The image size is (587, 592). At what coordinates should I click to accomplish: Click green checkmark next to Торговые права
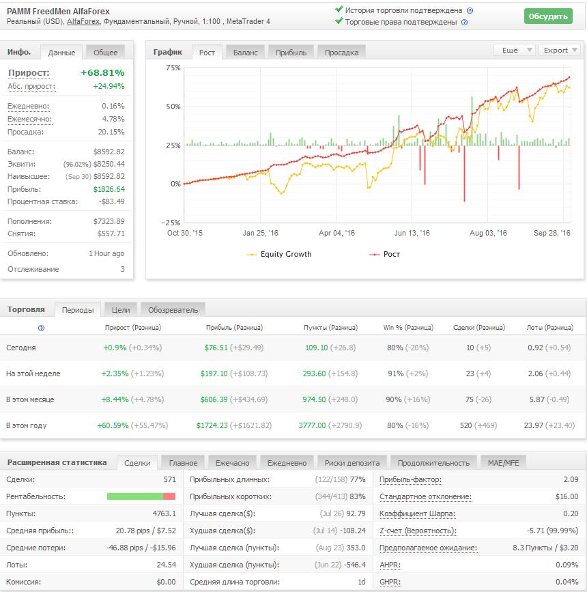click(339, 22)
